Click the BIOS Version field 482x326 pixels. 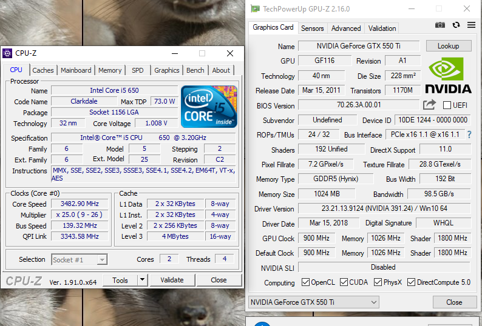[359, 105]
